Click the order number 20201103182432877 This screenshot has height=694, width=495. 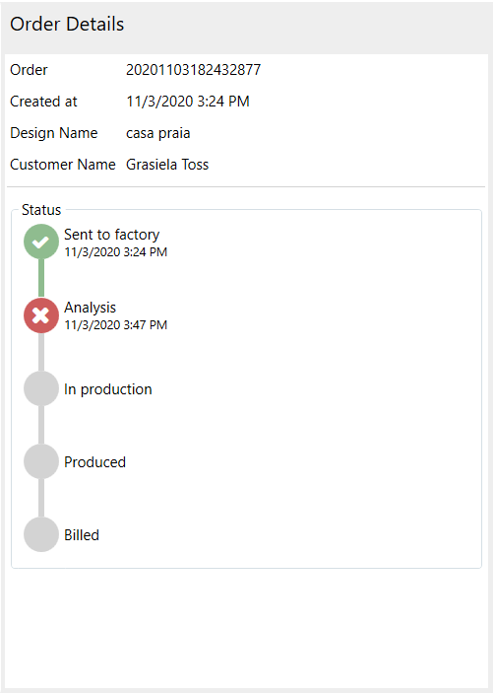point(194,70)
